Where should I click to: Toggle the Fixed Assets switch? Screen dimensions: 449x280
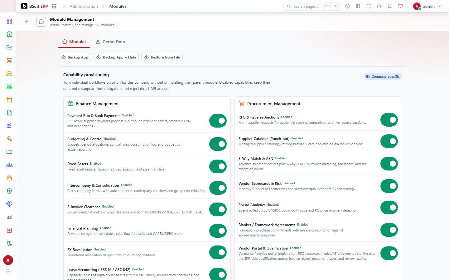(x=218, y=166)
